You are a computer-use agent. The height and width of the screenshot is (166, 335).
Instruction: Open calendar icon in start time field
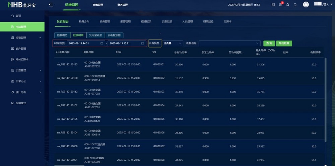[x=102, y=43]
